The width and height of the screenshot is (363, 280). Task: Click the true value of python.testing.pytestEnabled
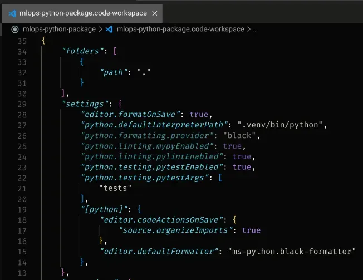pyautogui.click(x=242, y=168)
